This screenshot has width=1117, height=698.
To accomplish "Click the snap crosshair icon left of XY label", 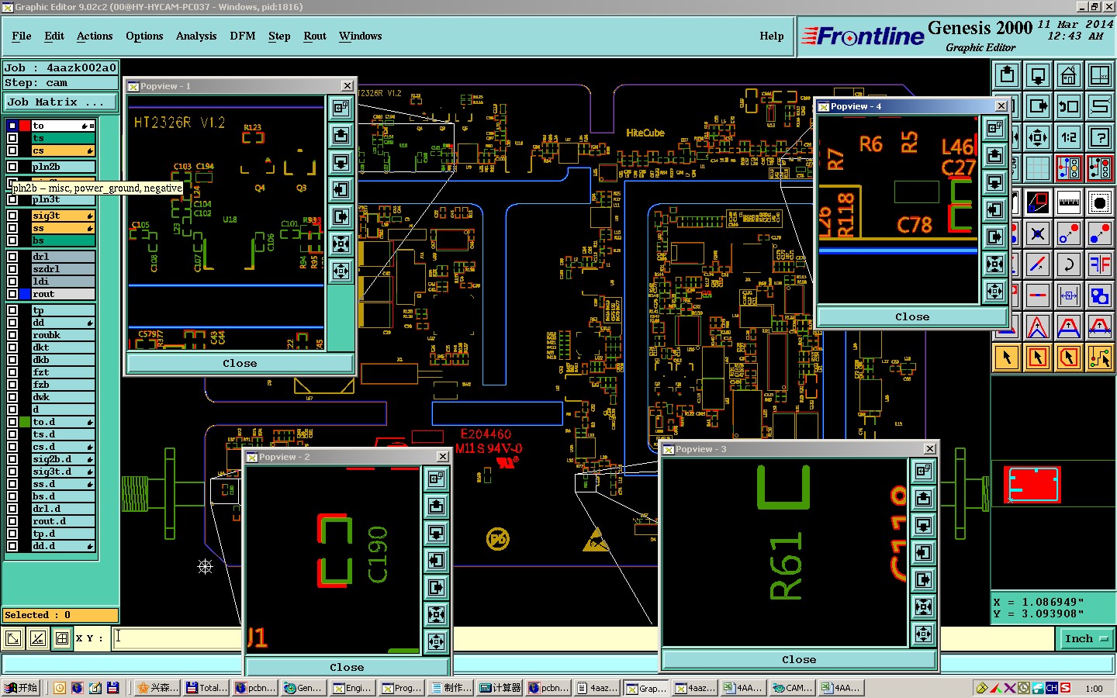I will [62, 638].
